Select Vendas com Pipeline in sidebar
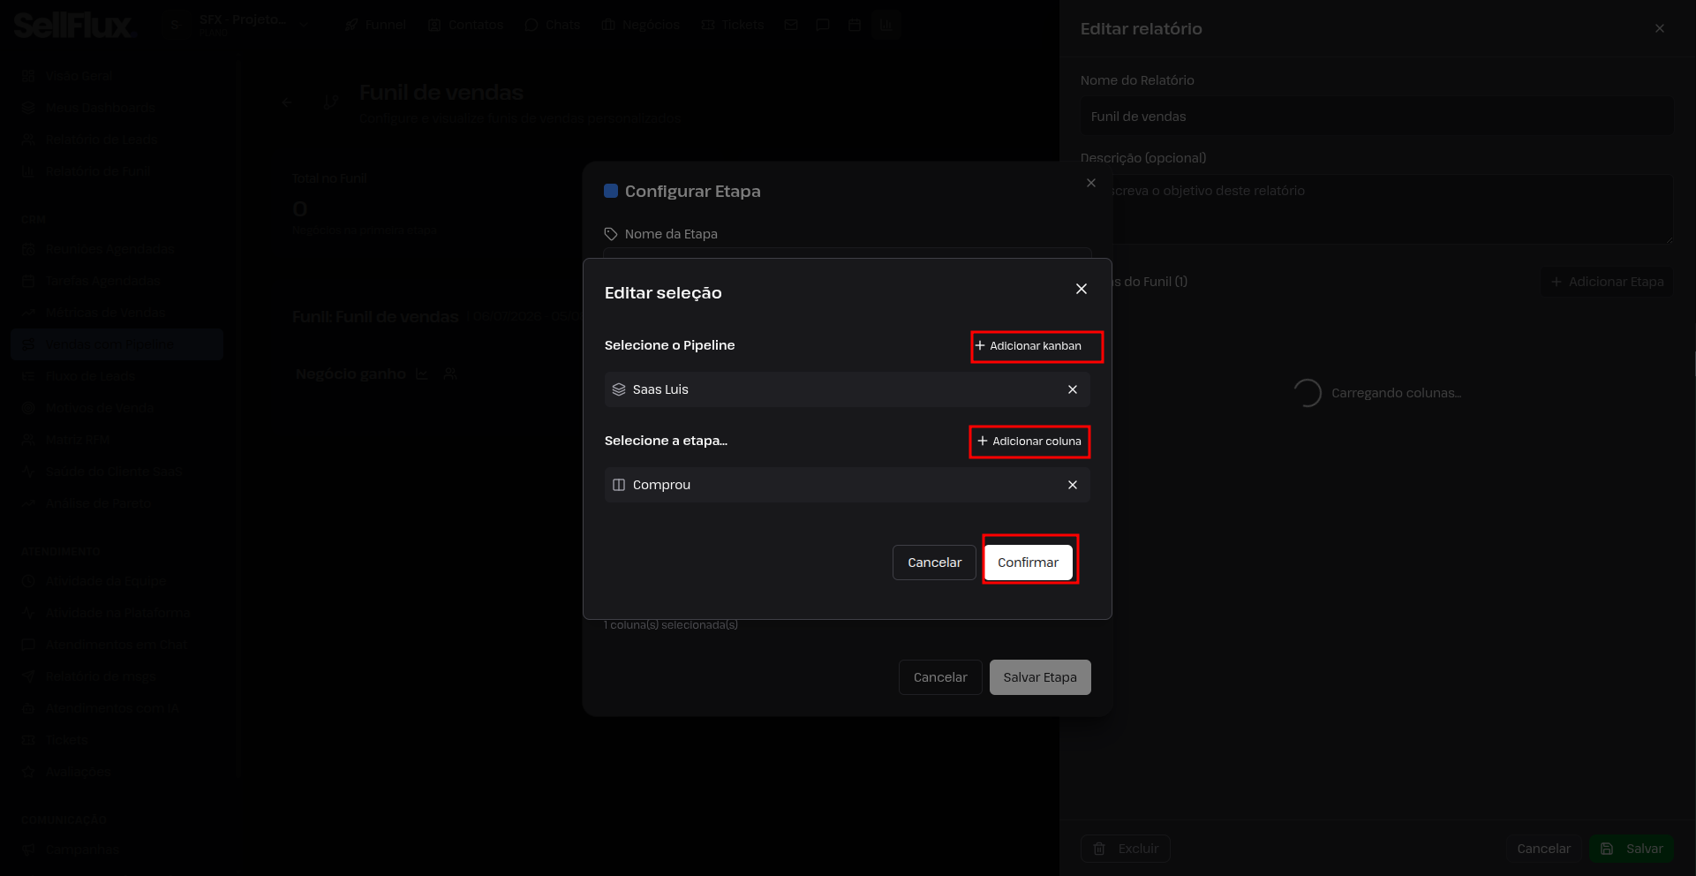This screenshot has width=1696, height=876. point(117,344)
